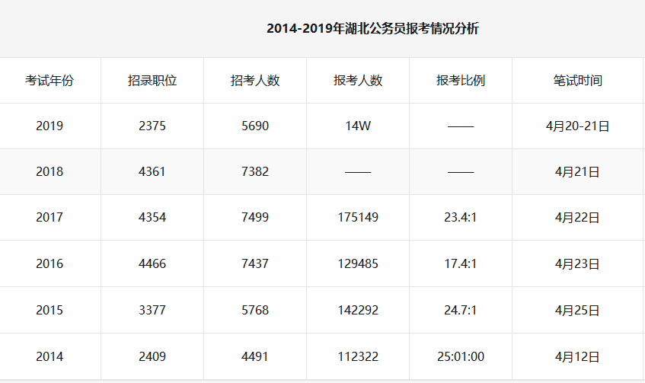Click the applicants count 175149
The image size is (645, 383).
click(358, 217)
